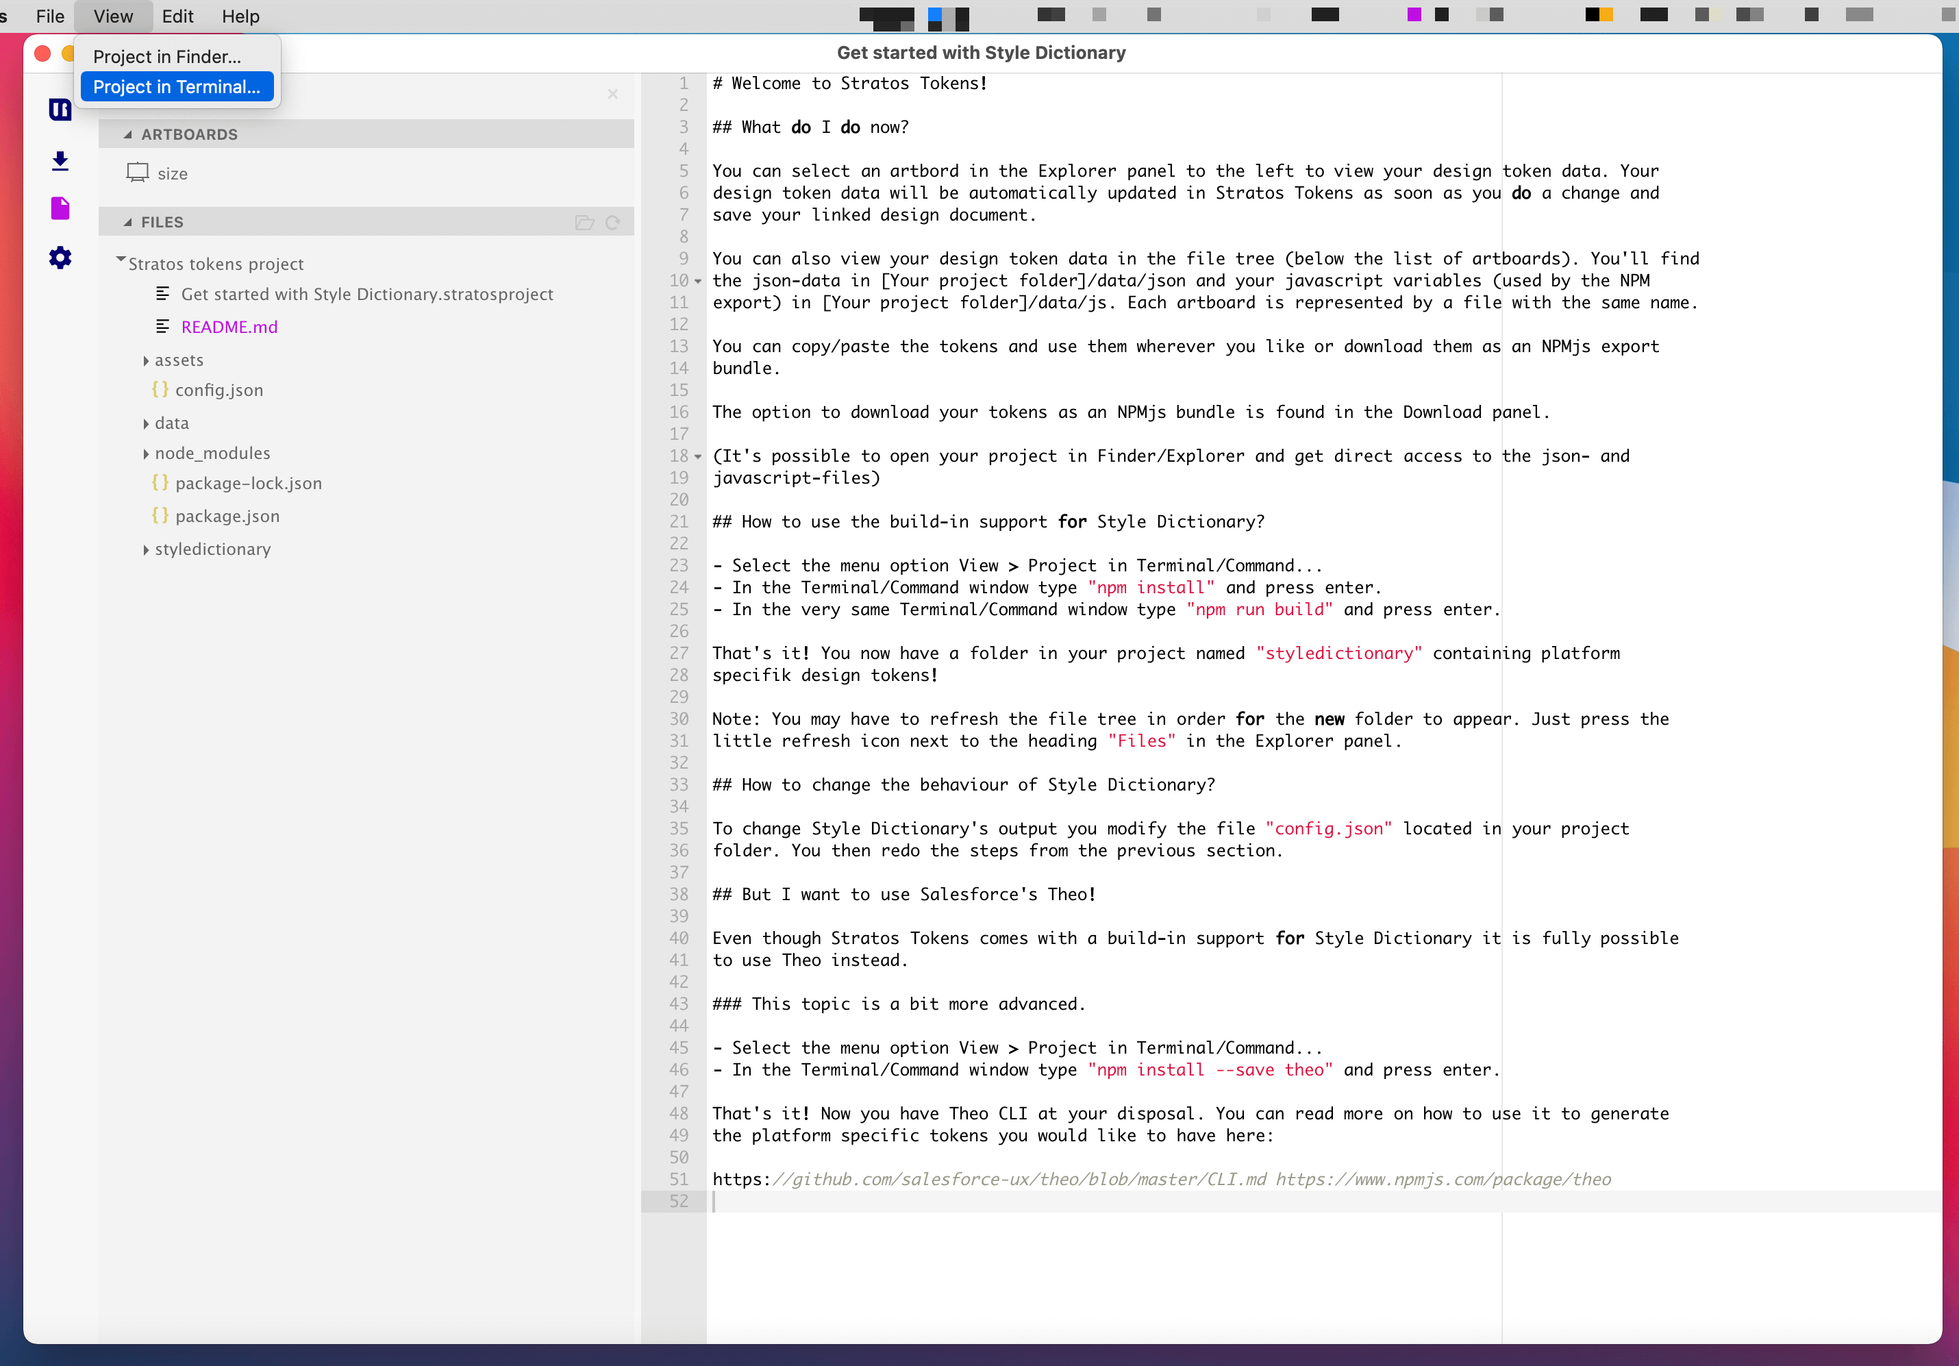Click the artboard icon next to size
The image size is (1959, 1366).
138,173
